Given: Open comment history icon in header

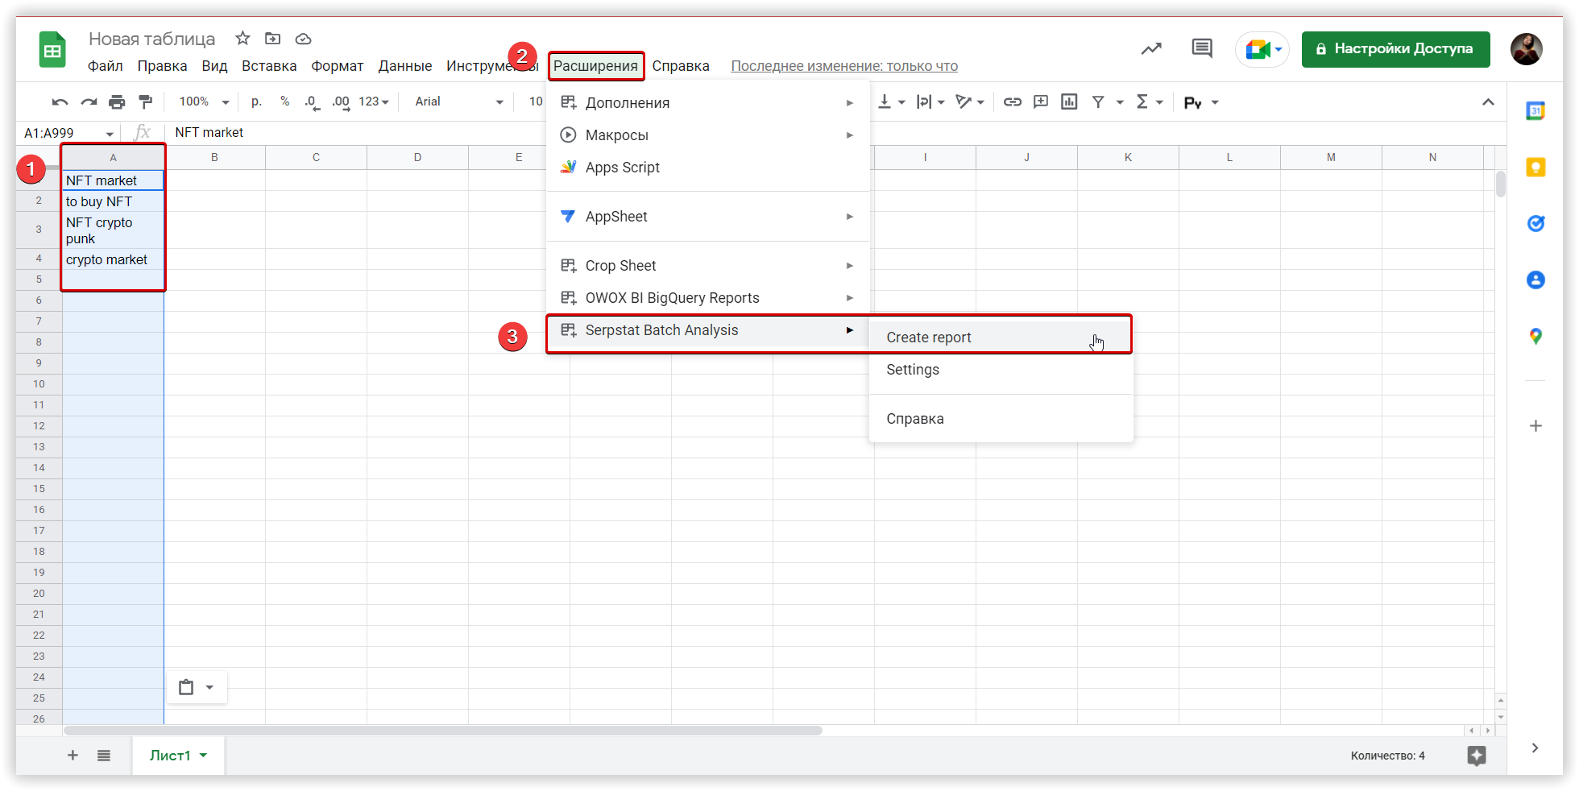Looking at the screenshot, I should (x=1201, y=48).
